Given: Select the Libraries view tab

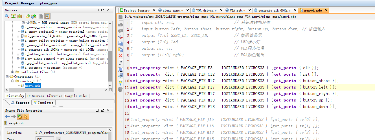Looking at the screenshot, I should point(54,96).
